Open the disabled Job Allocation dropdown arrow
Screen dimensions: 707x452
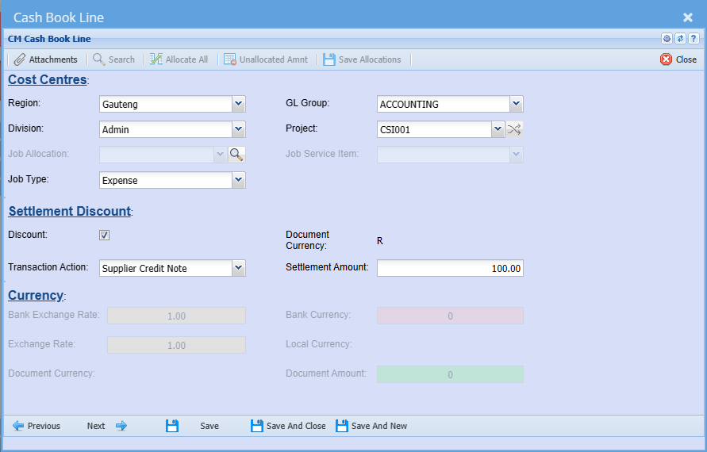(220, 155)
